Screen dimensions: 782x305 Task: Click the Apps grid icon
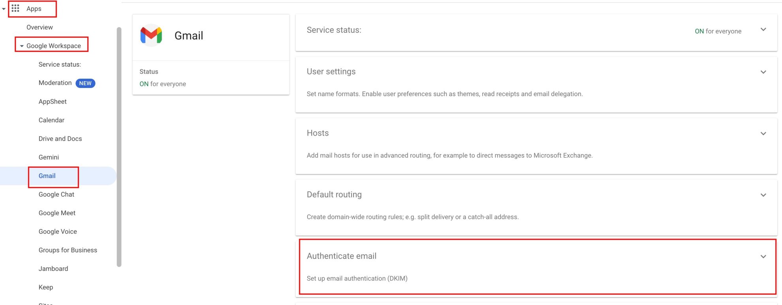[x=15, y=8]
